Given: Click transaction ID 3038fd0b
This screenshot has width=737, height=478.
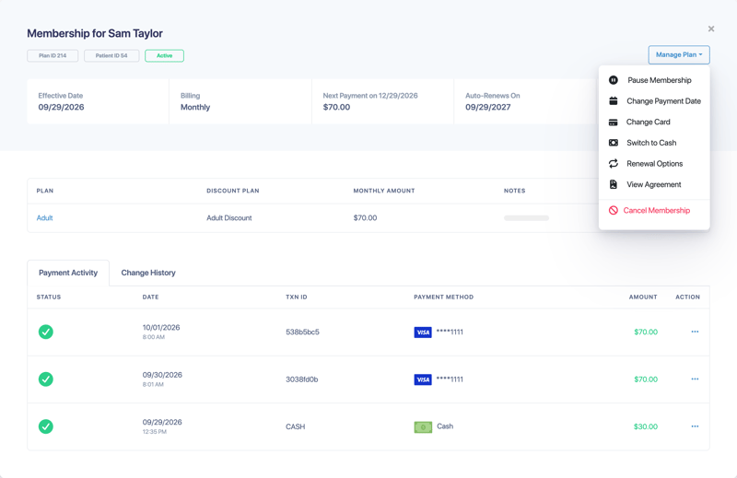Looking at the screenshot, I should [x=302, y=379].
